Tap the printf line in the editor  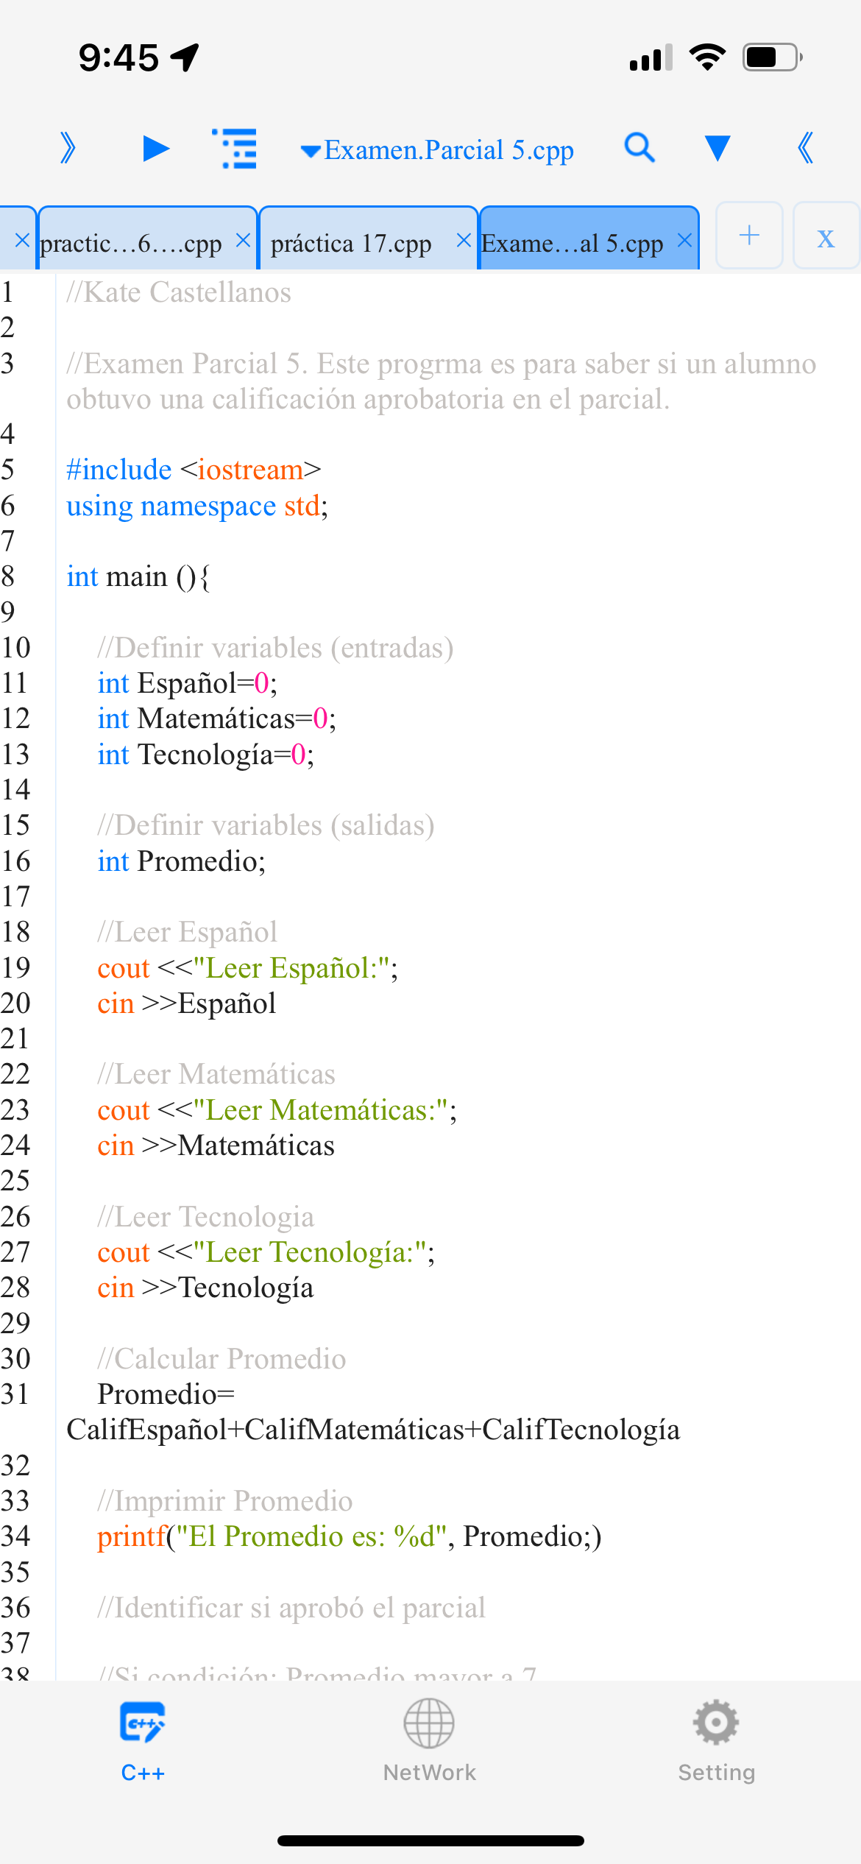[349, 1536]
